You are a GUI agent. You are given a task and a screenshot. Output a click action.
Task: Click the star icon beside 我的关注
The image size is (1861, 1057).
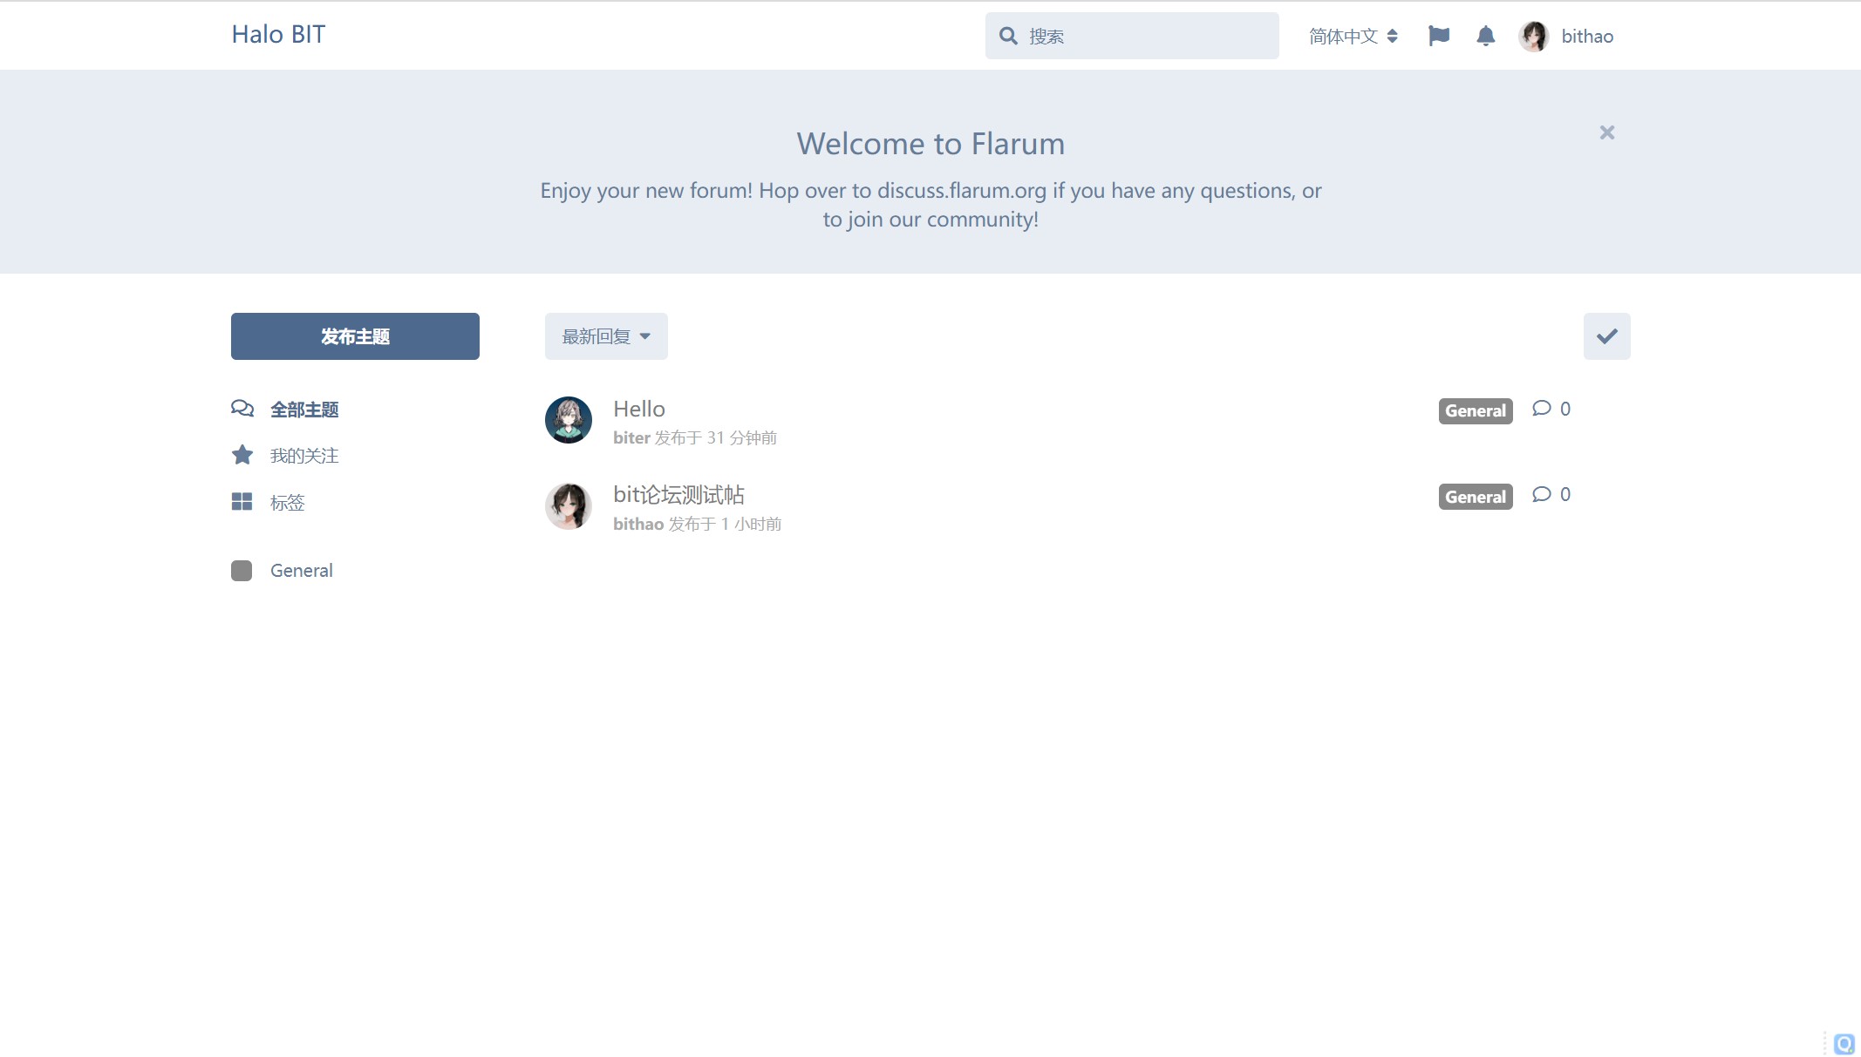(242, 455)
